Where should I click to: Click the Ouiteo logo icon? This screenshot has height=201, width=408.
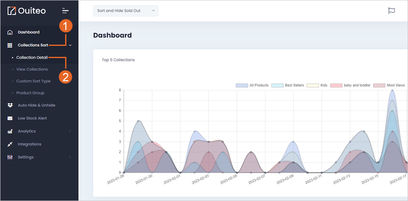click(x=12, y=11)
